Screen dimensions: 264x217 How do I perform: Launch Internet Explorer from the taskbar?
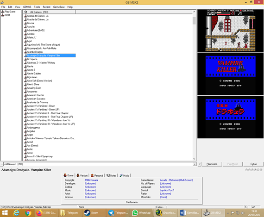click(x=16, y=213)
